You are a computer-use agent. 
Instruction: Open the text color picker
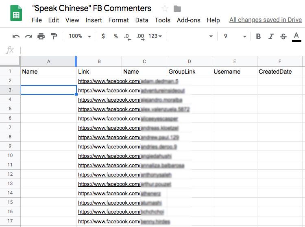[x=296, y=37]
